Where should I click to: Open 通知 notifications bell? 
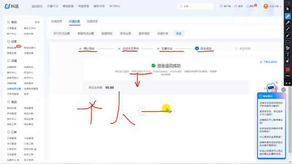[250, 6]
